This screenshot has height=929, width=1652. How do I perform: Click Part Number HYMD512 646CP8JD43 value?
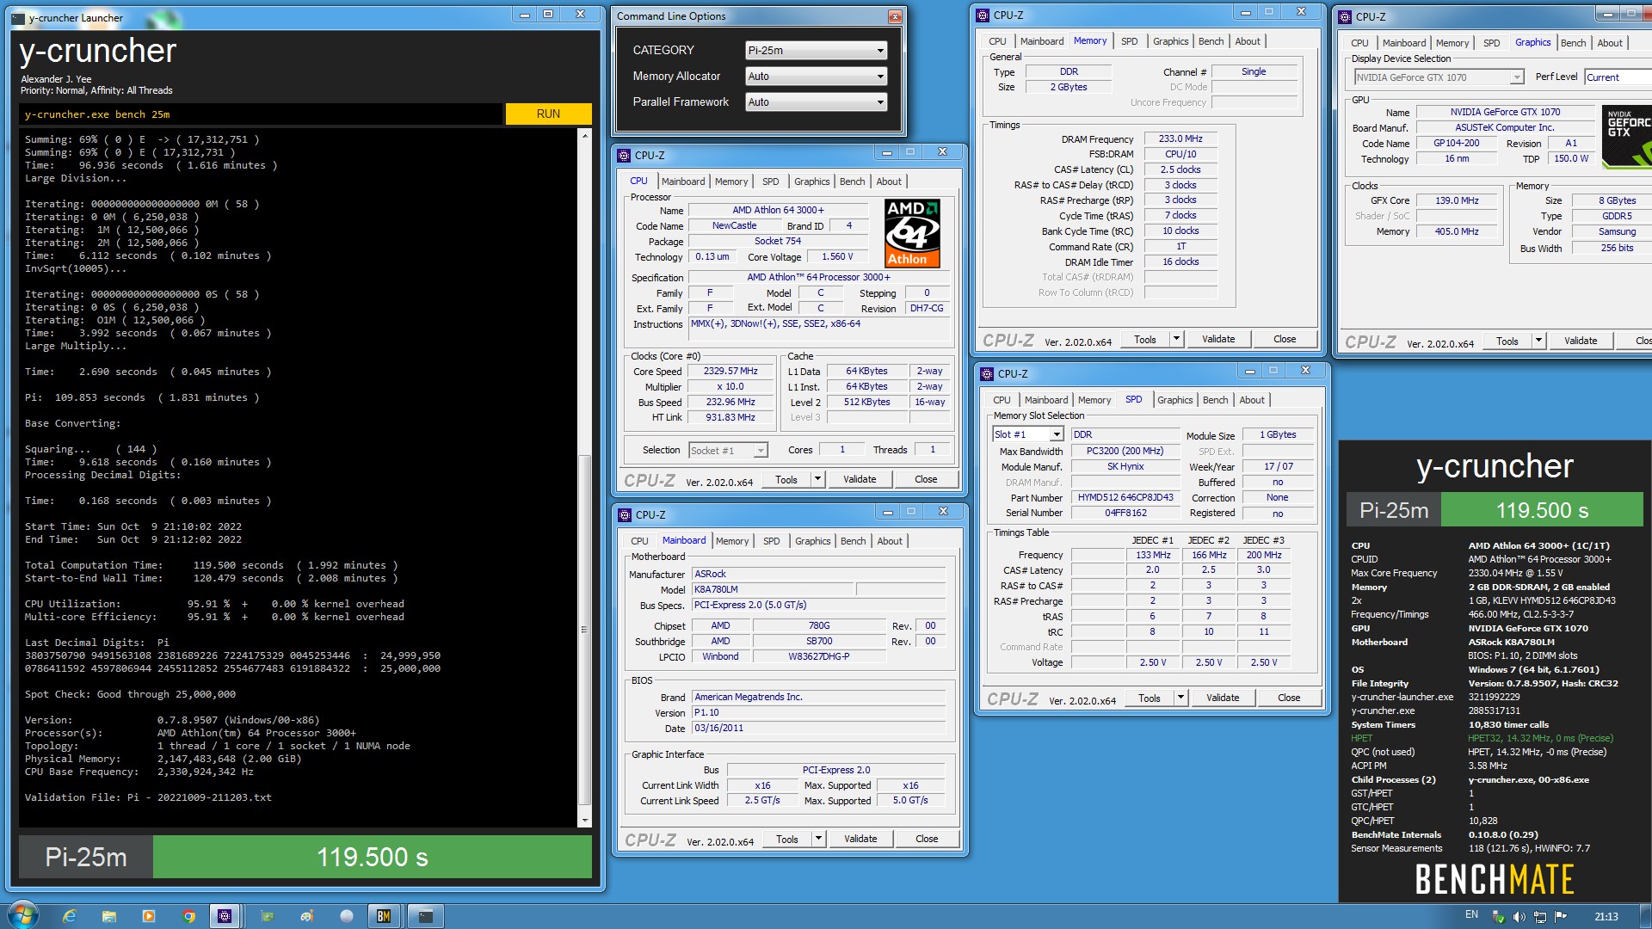[x=1125, y=498]
